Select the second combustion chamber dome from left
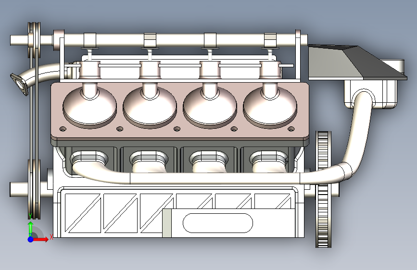 click(x=150, y=106)
